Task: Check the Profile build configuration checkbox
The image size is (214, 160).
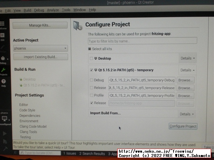Action: (92, 95)
